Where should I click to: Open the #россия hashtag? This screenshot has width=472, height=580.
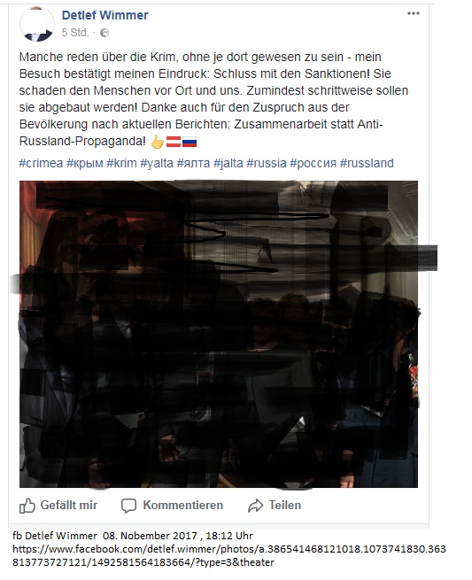point(313,163)
